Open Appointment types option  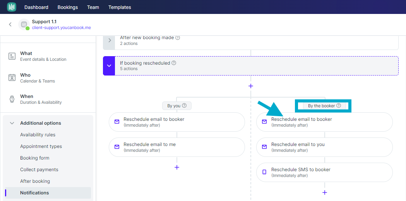click(41, 146)
